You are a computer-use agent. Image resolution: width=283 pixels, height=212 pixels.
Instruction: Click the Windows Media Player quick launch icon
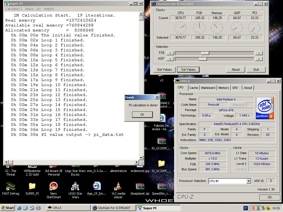(x=38, y=208)
